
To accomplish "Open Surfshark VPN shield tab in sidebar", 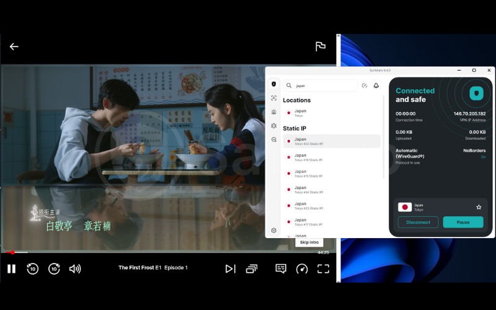I will pos(274,84).
